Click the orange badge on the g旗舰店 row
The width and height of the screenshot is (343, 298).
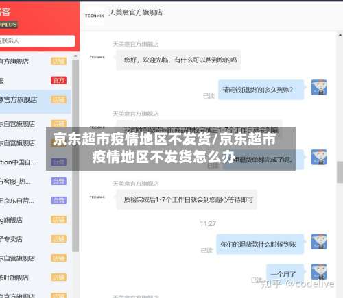[x=58, y=220]
